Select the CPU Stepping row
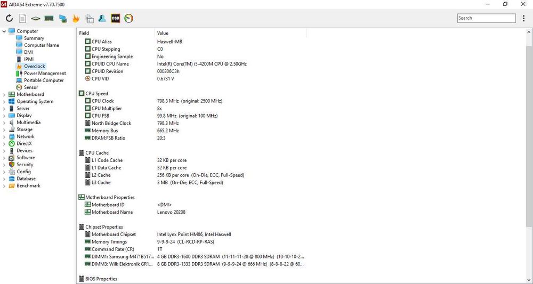Screen dimensions: 533x284 (x=192, y=49)
